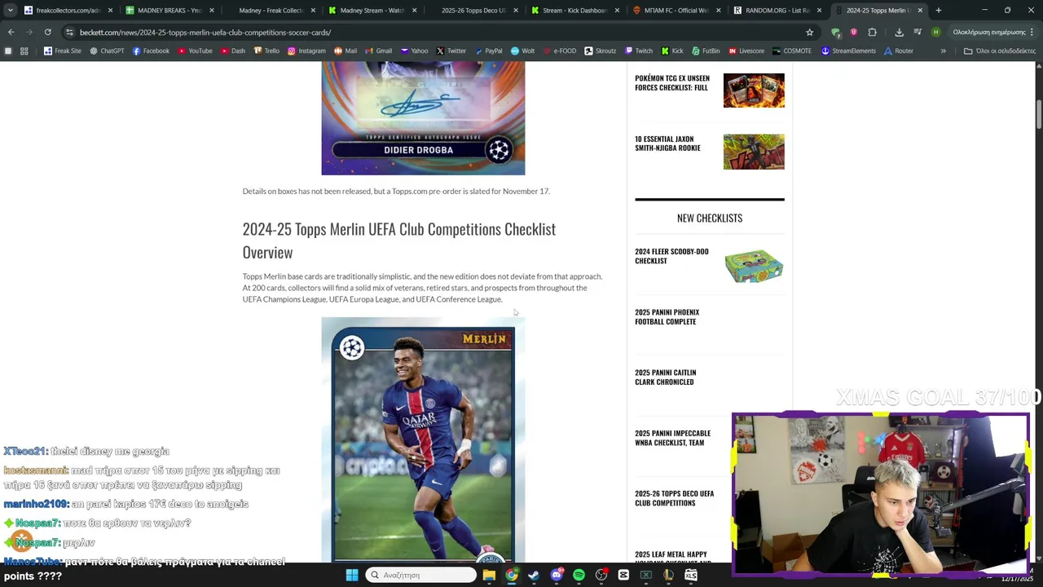Open the Mail bookmark

[x=345, y=51]
